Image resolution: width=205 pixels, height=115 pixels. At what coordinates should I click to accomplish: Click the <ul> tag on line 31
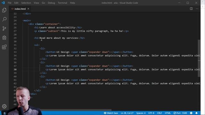tap(37, 45)
